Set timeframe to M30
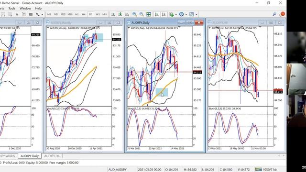Viewport: 306px width, 172px height. (70, 14)
